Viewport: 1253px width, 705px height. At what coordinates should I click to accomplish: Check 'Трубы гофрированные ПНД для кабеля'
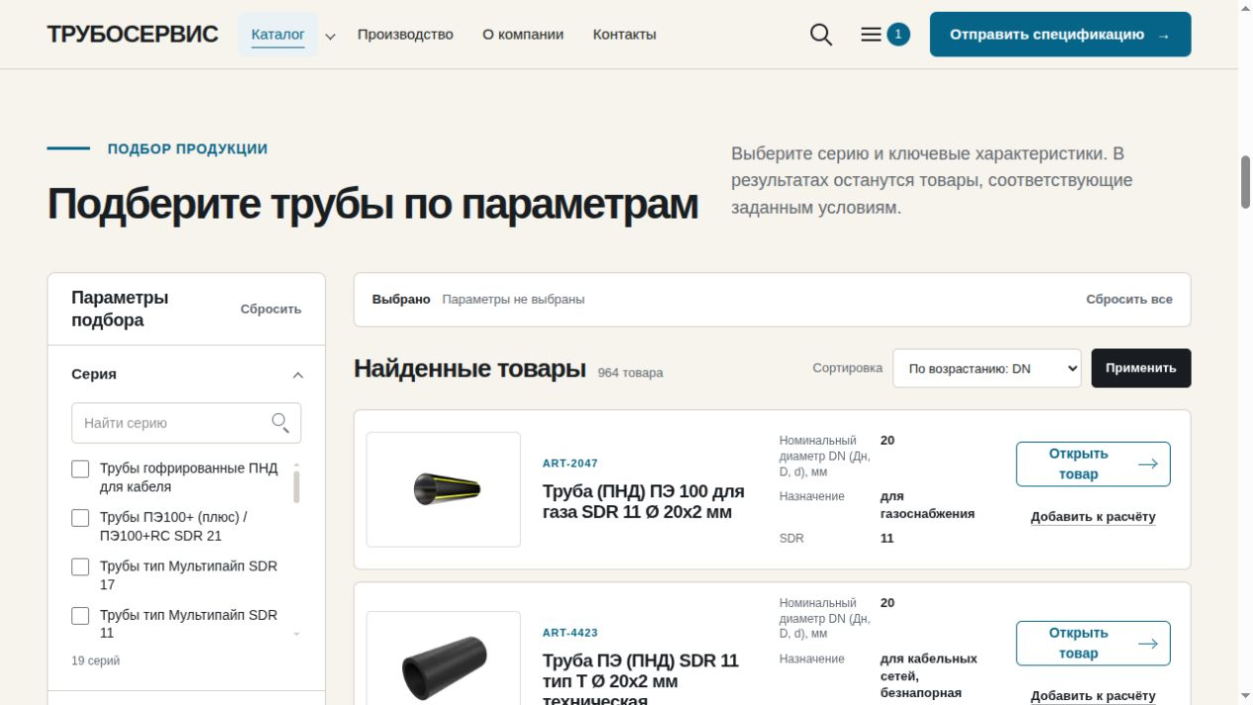click(x=80, y=468)
